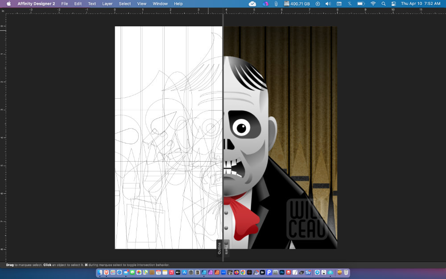This screenshot has height=279, width=446.
Task: Click the WILL CEAU watermark on artwork
Action: 307,218
